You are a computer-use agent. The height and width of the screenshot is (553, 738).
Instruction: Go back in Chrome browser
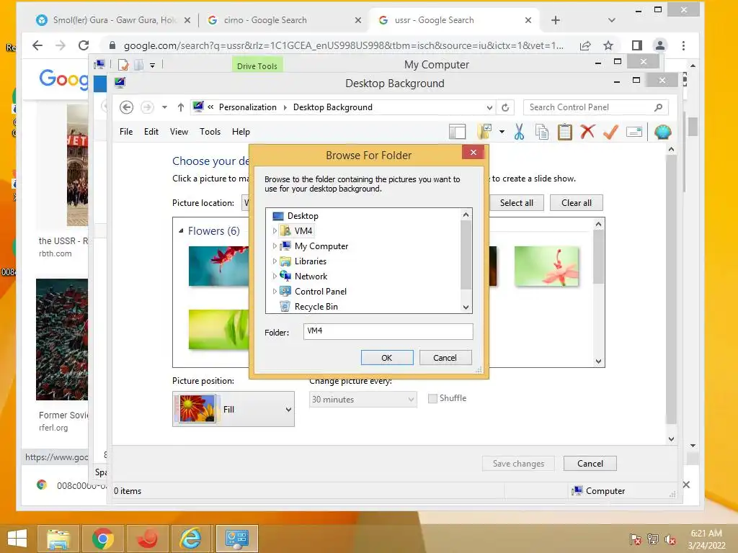(x=37, y=45)
